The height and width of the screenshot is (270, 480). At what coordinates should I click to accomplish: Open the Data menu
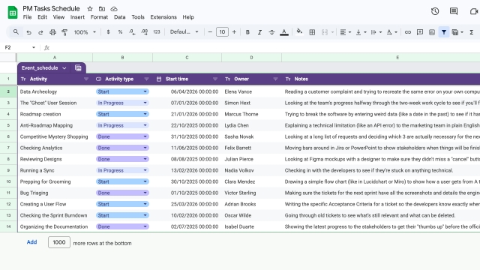click(x=120, y=17)
